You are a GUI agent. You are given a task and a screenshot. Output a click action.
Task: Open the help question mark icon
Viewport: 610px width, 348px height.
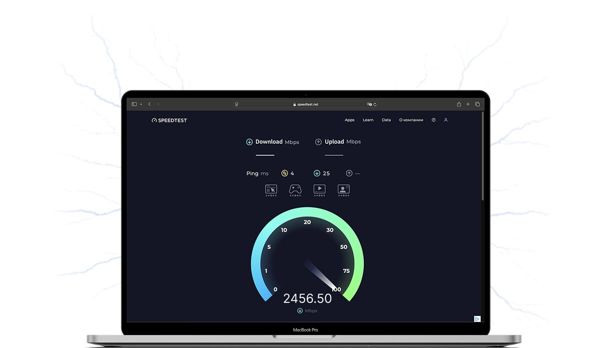click(433, 120)
